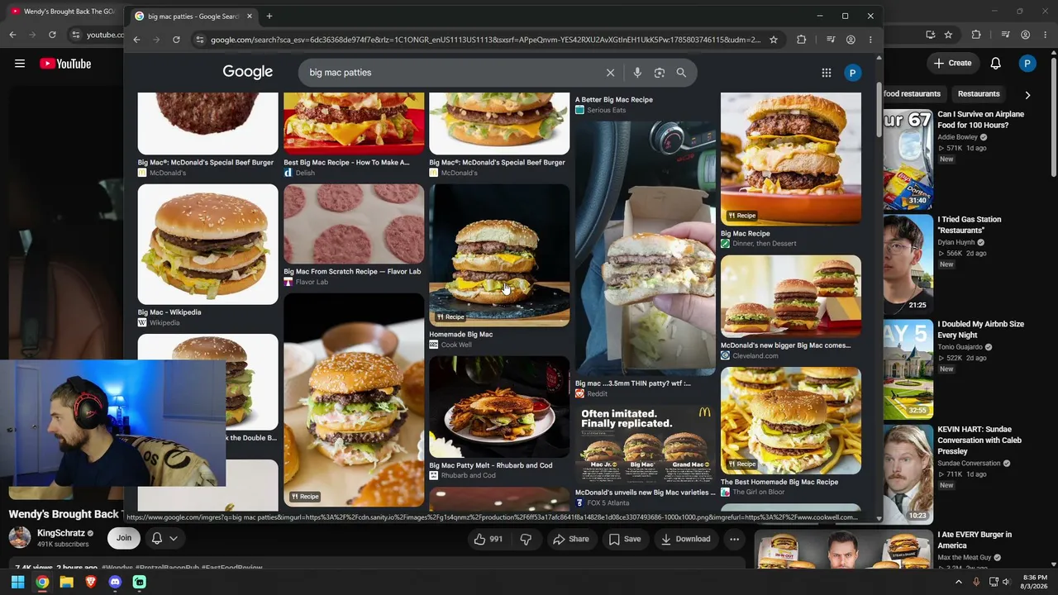The image size is (1058, 595).
Task: Clear the Google search box text
Action: [x=610, y=73]
